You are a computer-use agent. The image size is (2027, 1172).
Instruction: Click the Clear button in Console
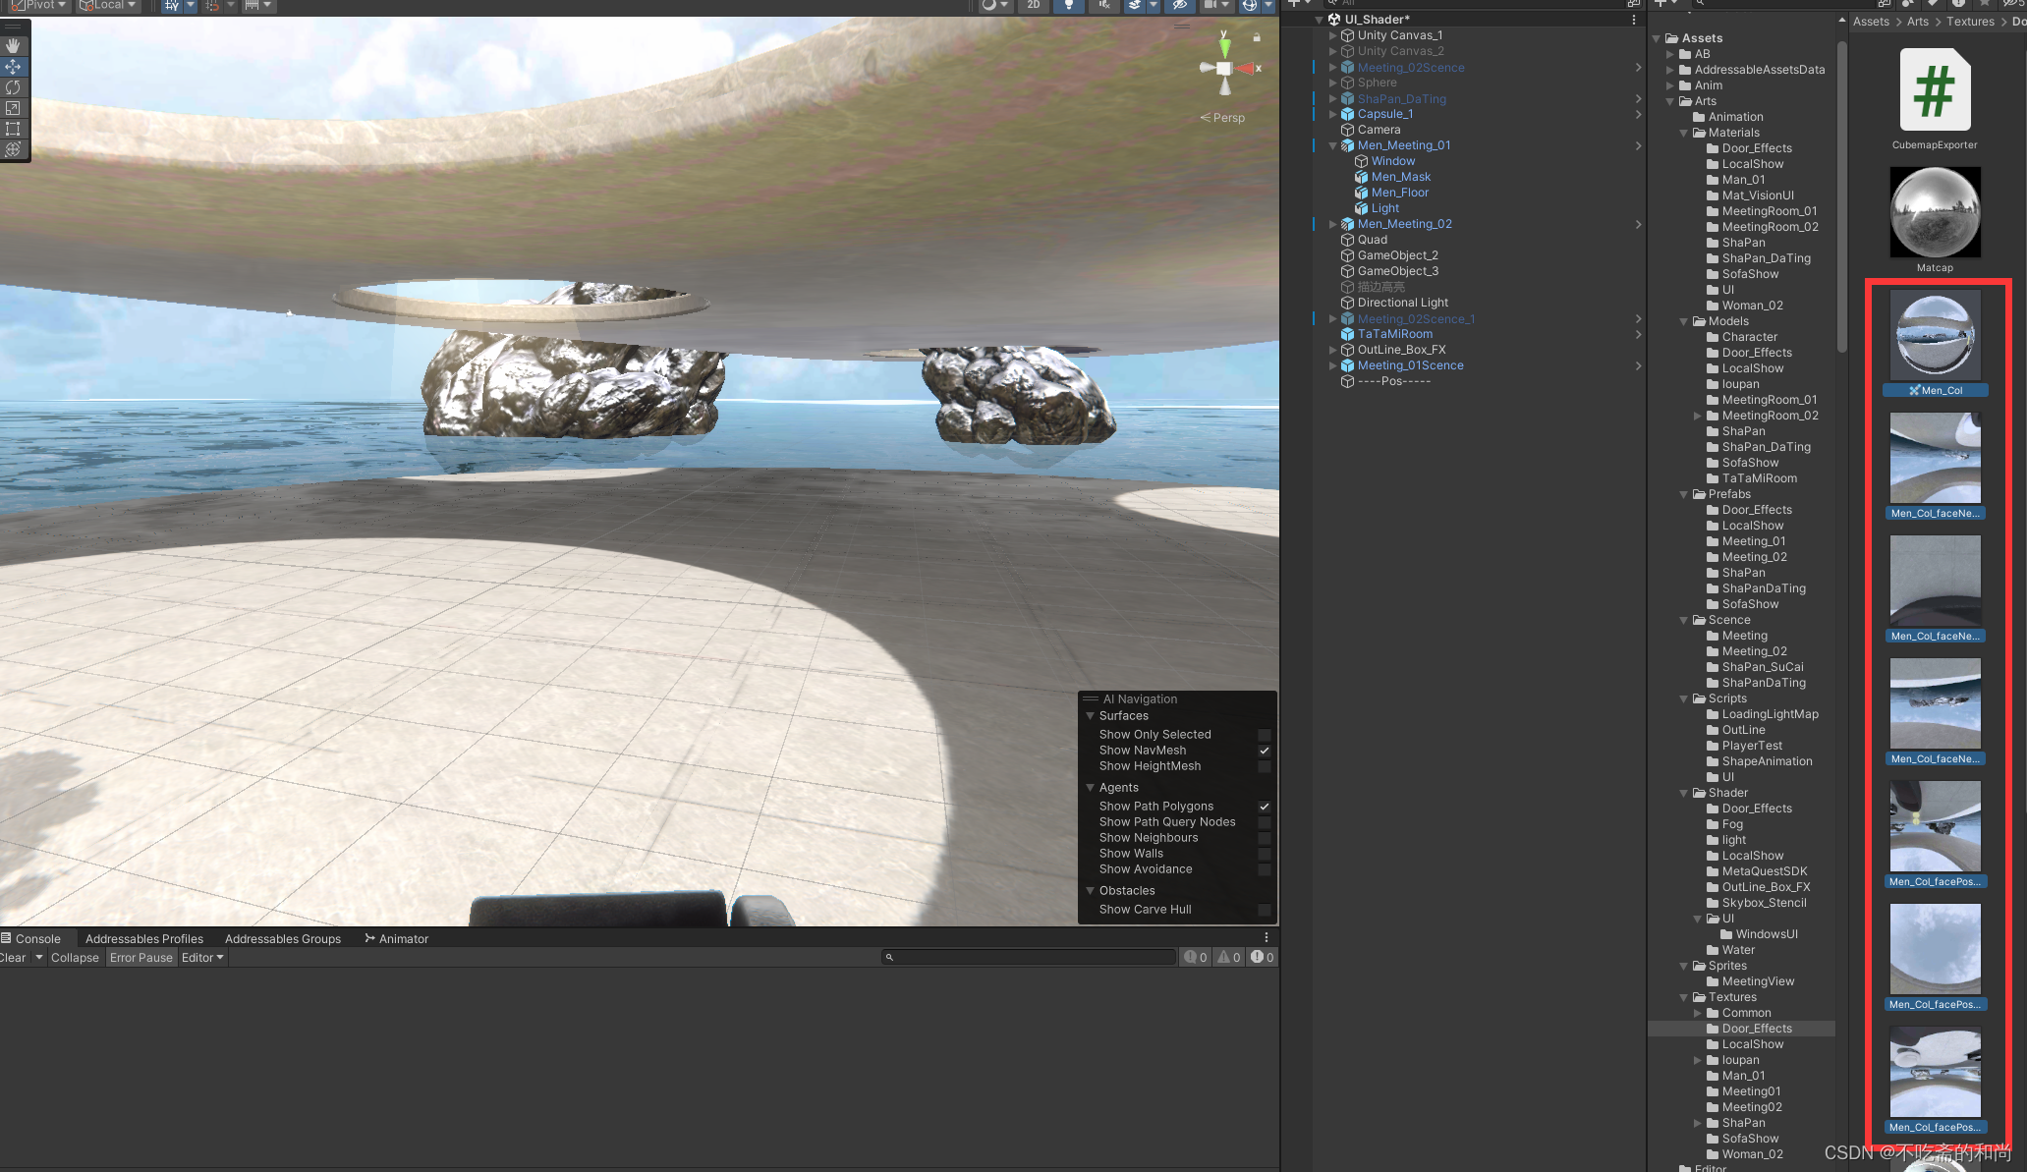click(x=15, y=957)
